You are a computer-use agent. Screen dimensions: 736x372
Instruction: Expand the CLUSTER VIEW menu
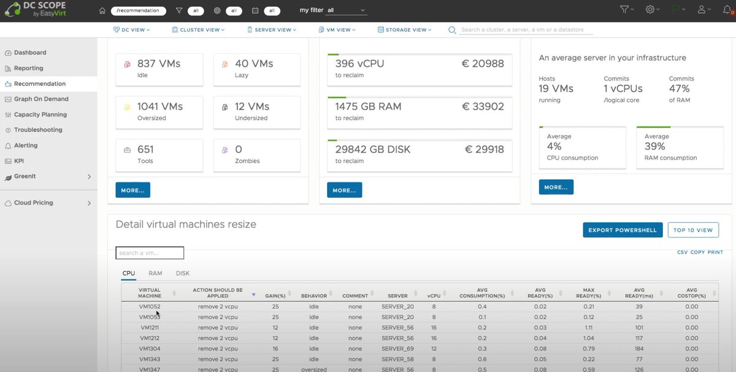[x=198, y=29]
